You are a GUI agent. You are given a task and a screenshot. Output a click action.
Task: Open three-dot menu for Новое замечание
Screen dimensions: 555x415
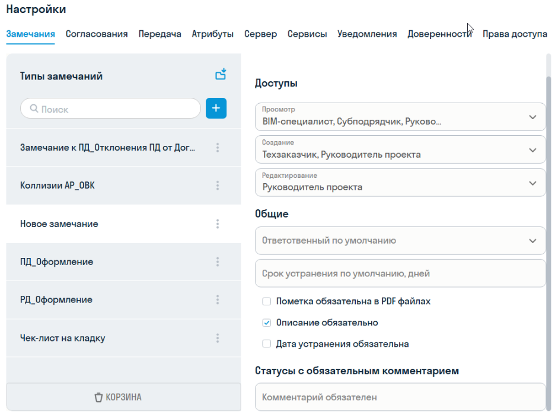tap(218, 224)
